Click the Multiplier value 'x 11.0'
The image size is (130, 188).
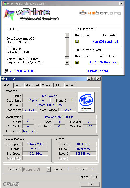coord(35,149)
